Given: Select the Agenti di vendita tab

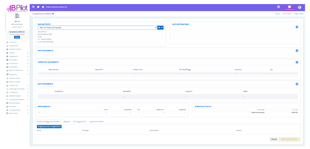Looking at the screenshot, I should [x=95, y=121].
